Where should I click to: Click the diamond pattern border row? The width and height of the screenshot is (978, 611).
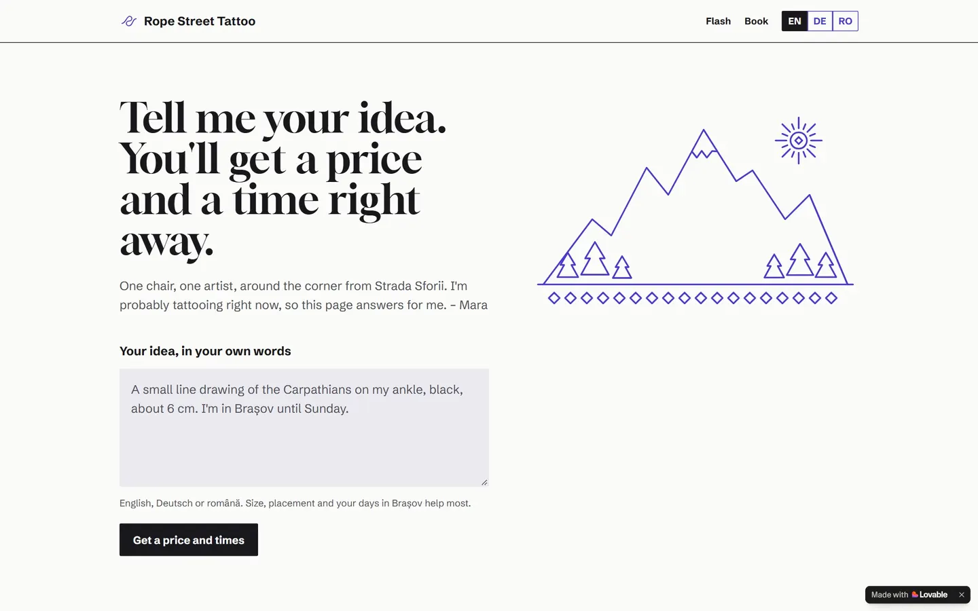[x=693, y=298]
